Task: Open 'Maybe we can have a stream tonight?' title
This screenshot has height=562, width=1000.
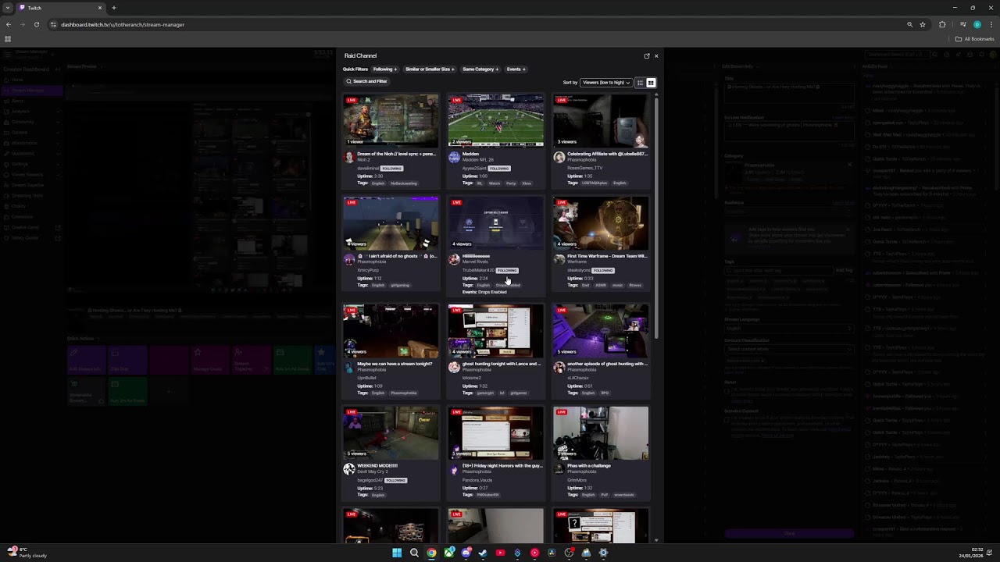Action: (395, 364)
